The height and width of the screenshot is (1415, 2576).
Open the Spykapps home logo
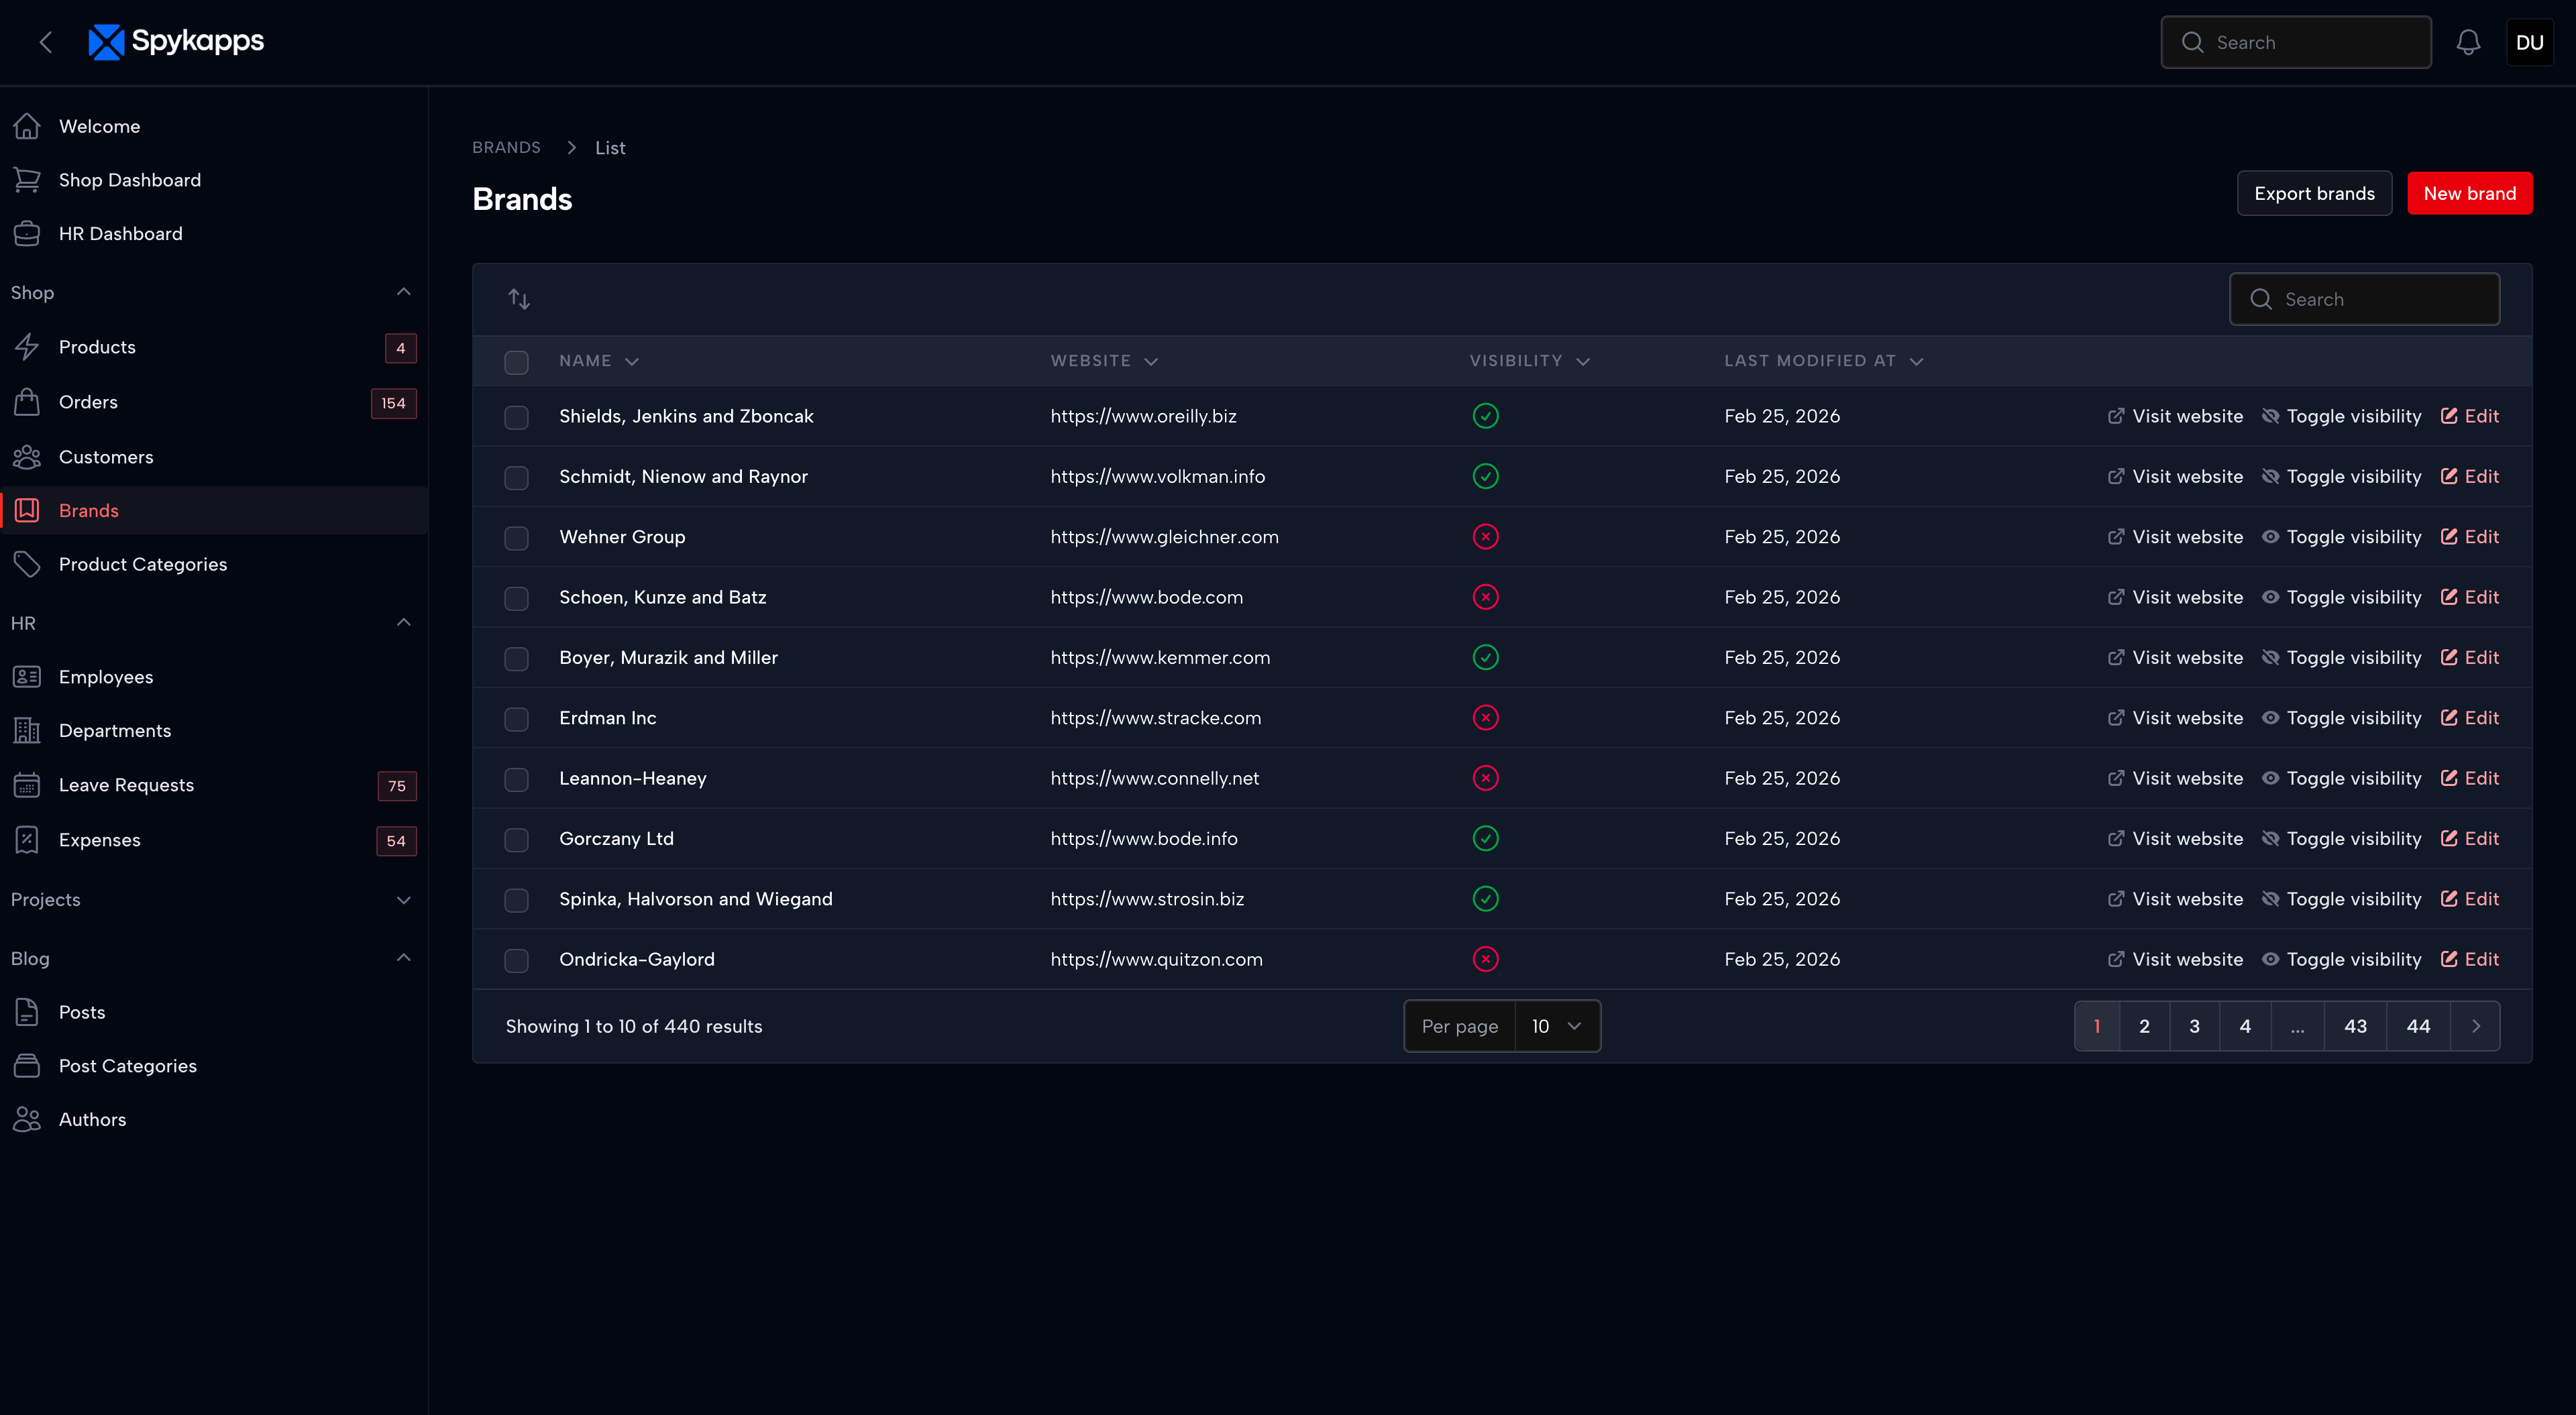coord(176,42)
